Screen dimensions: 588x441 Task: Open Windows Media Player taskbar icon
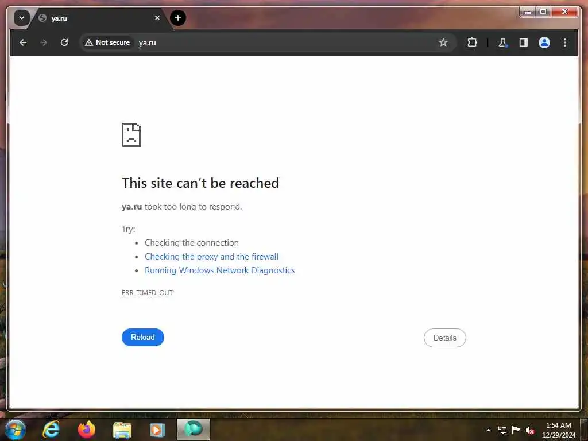pos(157,430)
